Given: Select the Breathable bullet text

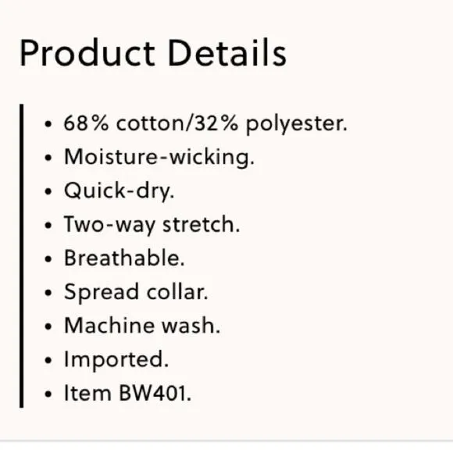Looking at the screenshot, I should [x=124, y=258].
